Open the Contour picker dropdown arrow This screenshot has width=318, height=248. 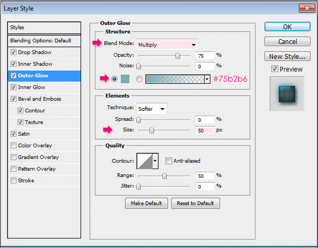pos(155,161)
